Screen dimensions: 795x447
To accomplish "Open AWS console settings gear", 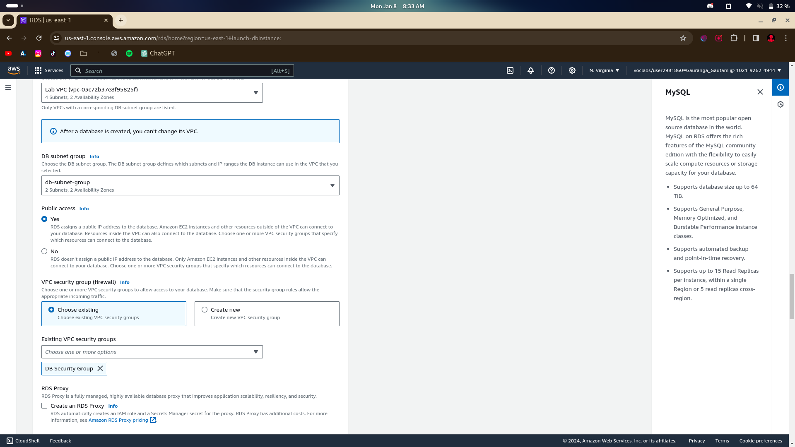I will click(x=572, y=70).
